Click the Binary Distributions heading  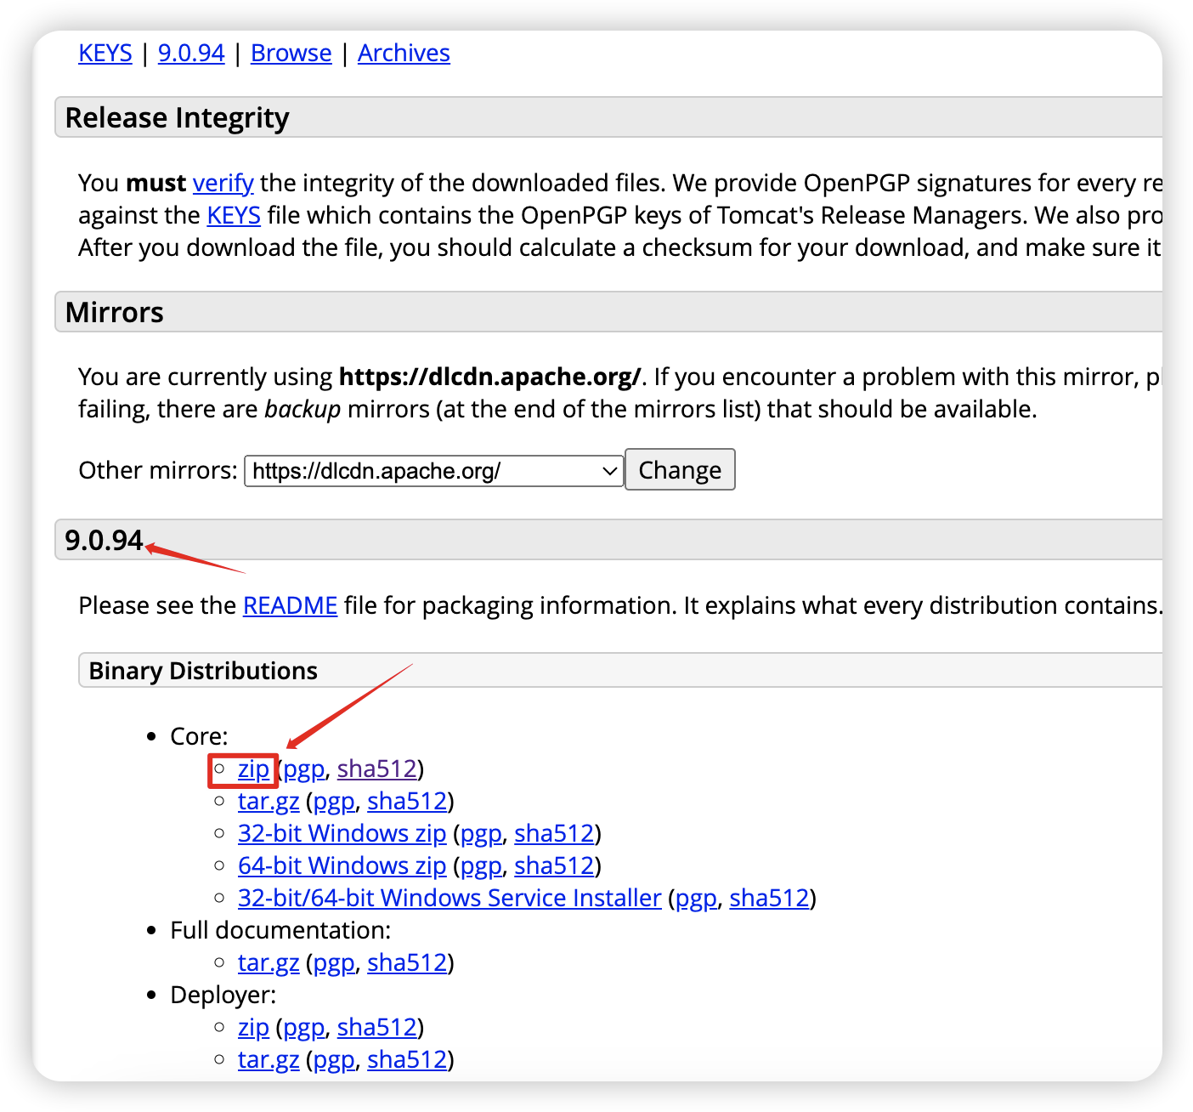coord(203,671)
